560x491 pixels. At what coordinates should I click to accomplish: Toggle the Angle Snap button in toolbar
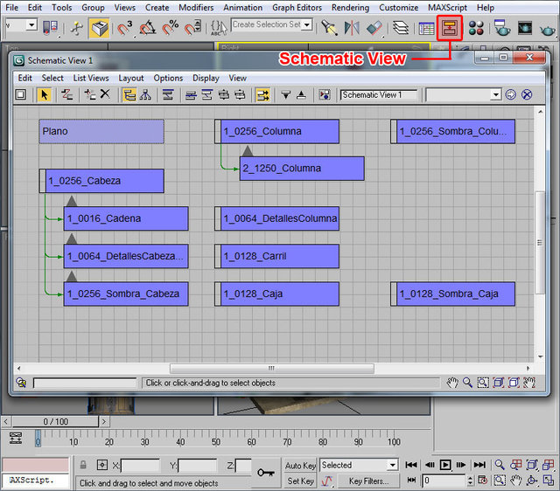point(148,28)
